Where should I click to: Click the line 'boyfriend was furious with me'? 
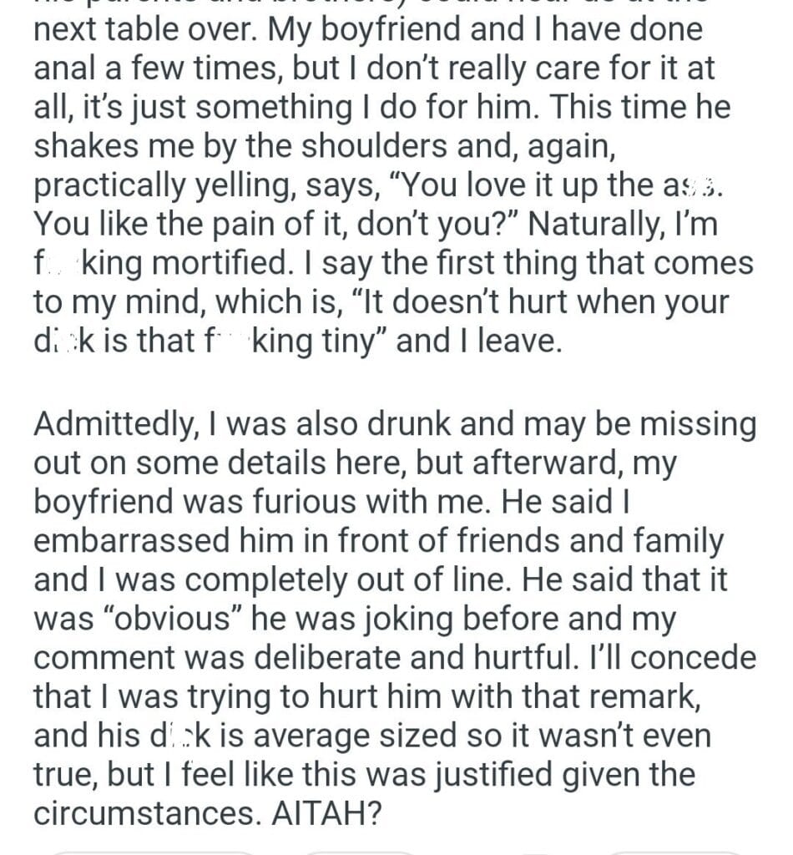[250, 502]
